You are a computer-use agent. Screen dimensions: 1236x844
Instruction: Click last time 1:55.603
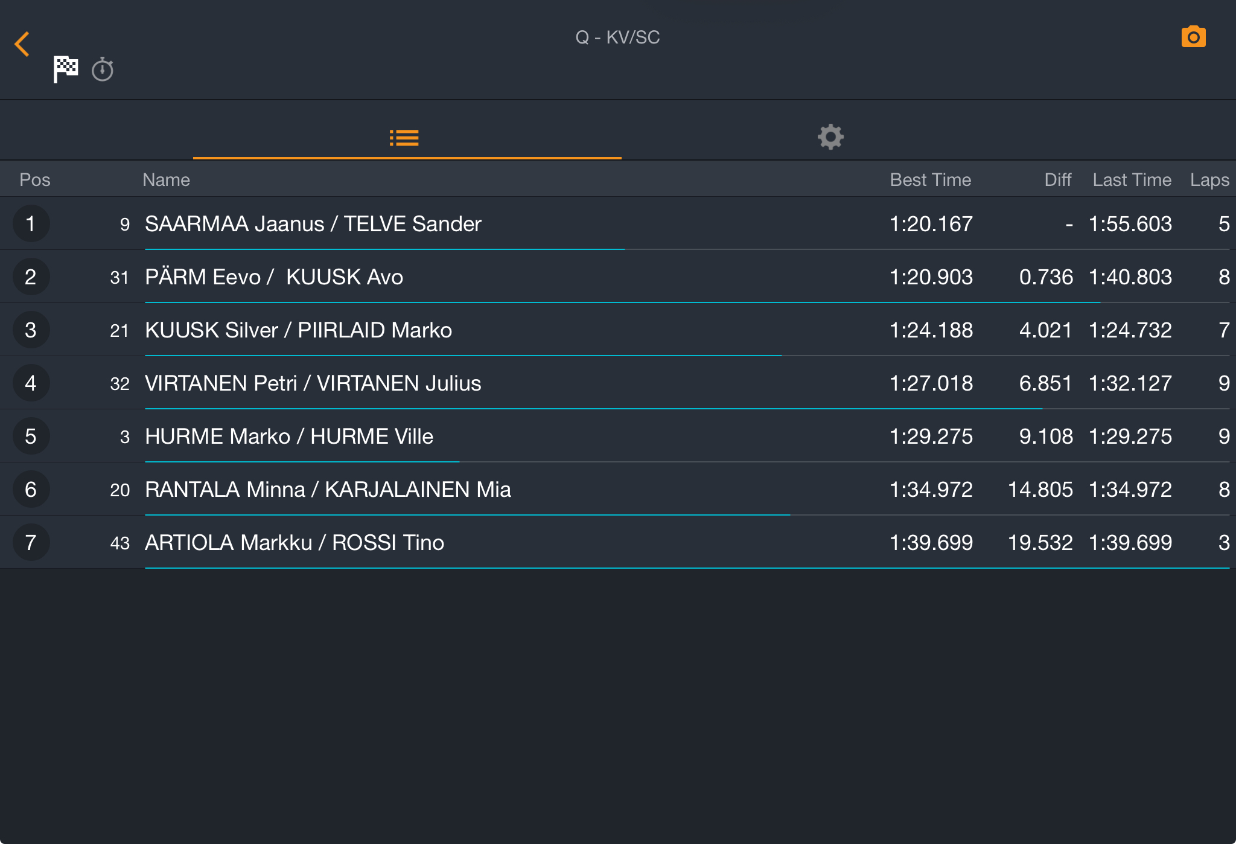[x=1130, y=224]
